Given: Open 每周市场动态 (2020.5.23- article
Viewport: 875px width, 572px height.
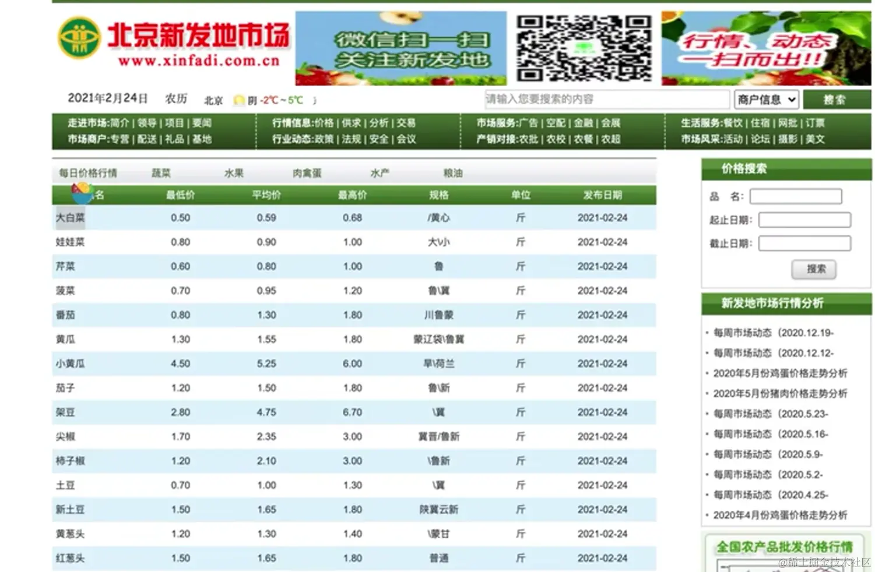Looking at the screenshot, I should point(771,414).
